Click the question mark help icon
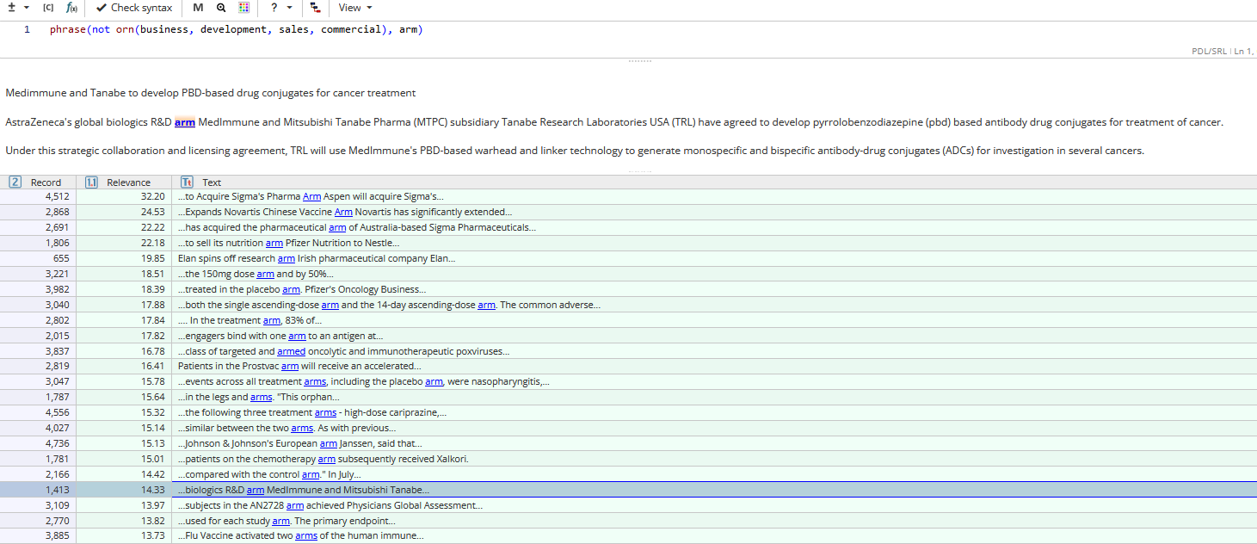1257x544 pixels. (x=274, y=8)
